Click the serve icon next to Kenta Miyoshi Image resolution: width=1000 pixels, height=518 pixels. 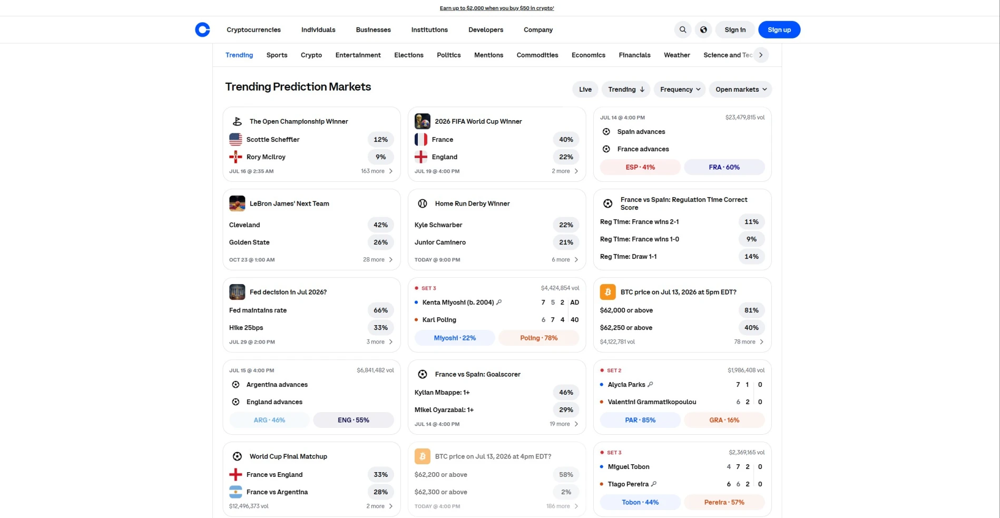pos(499,302)
